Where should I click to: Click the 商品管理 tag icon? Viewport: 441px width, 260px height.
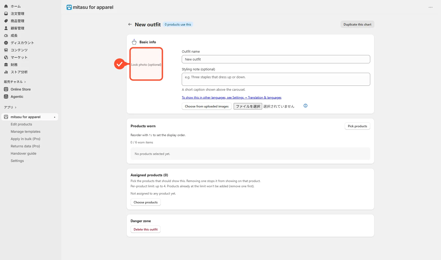pos(6,21)
